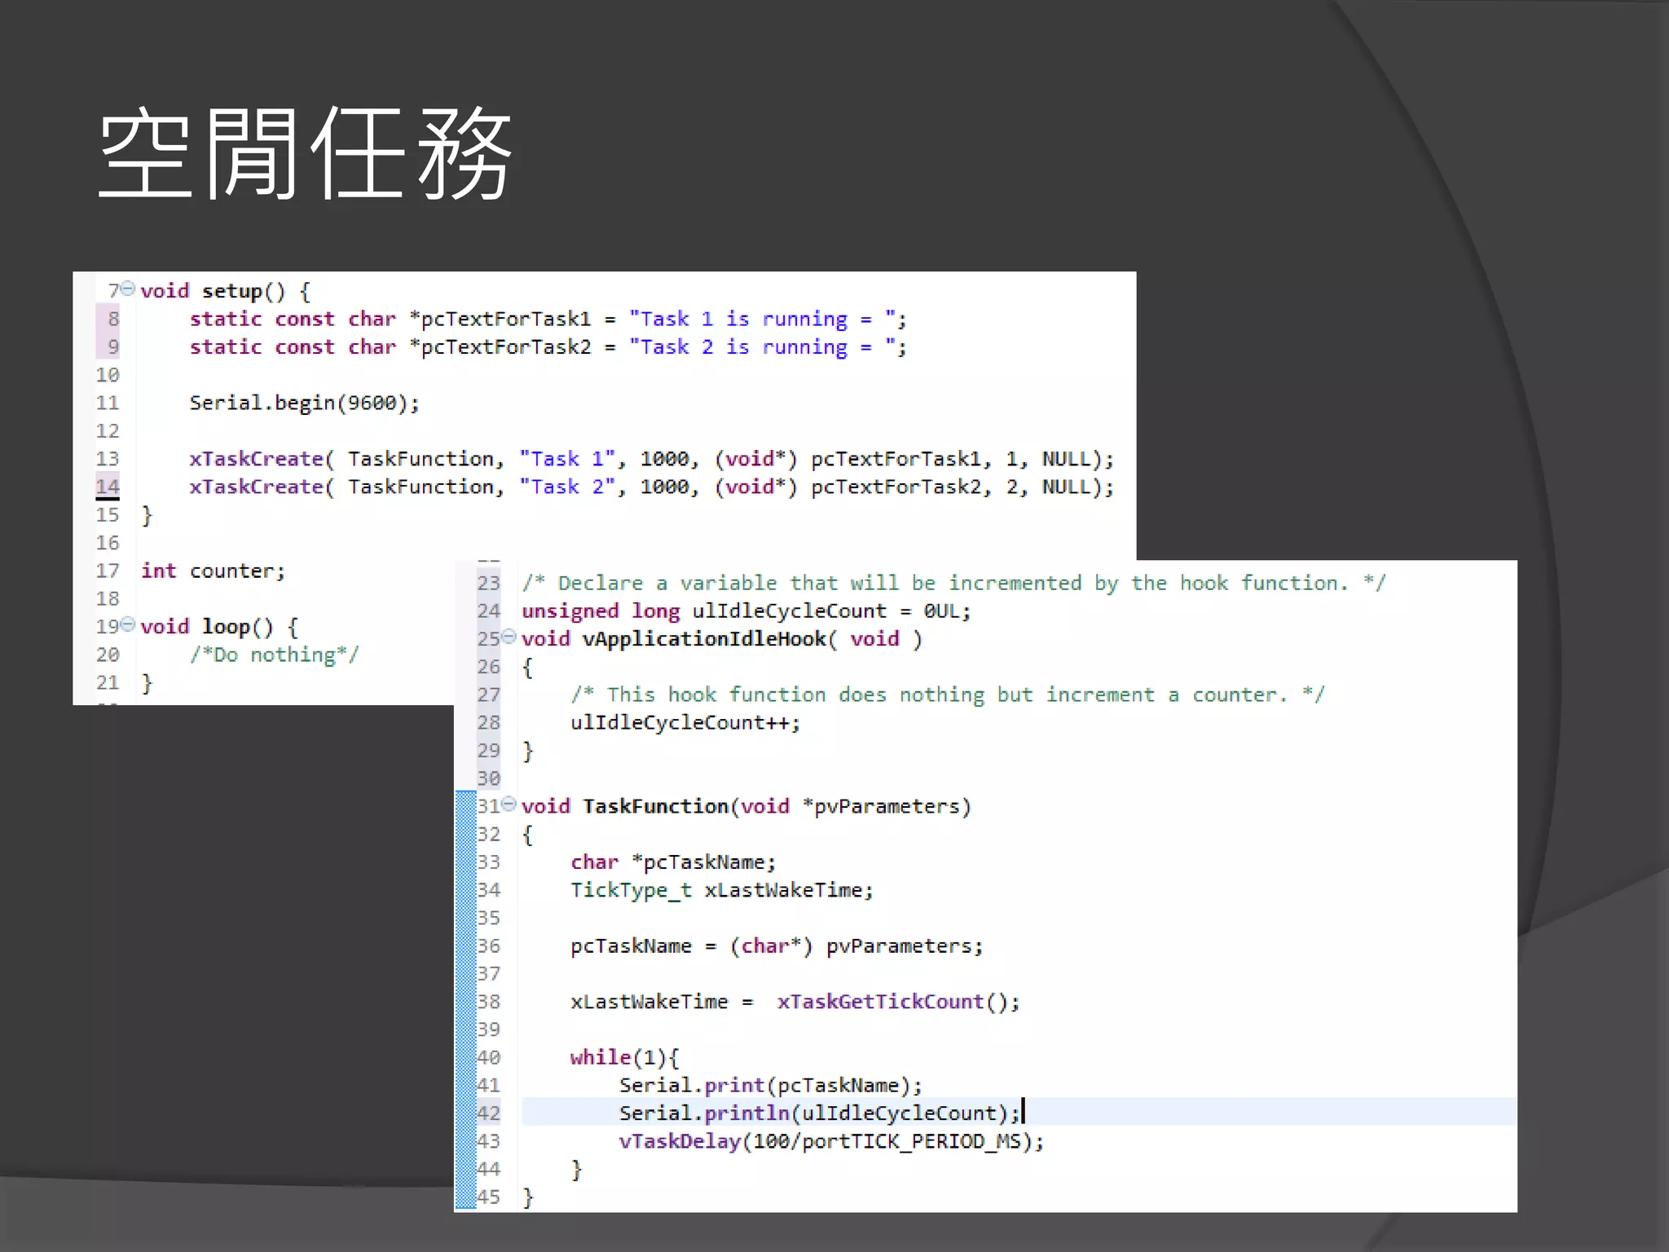Click the blue change marker beside line 36
Screen dimensions: 1669x1252
click(x=465, y=946)
